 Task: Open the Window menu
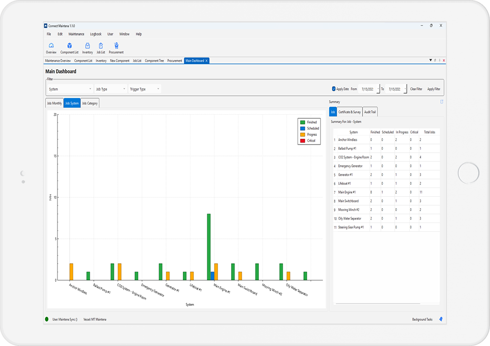124,34
